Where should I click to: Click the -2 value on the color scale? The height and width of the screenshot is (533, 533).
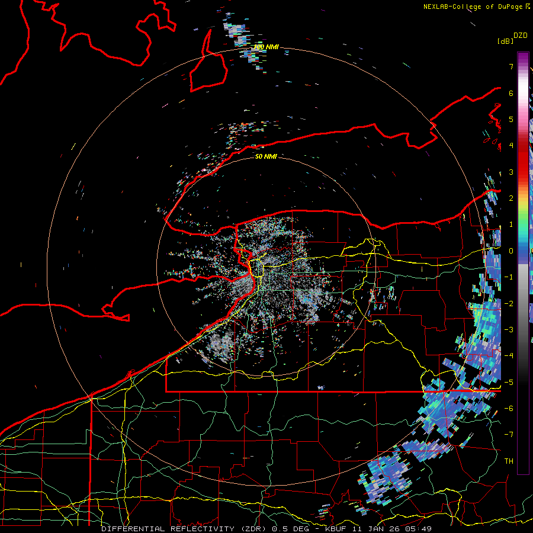click(509, 303)
